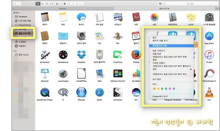Image resolution: width=220 pixels, height=131 pixels.
Task: Go back with the toolbar back arrow
Action: 15,4
